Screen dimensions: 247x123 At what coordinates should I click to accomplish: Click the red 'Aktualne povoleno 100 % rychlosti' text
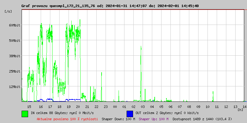coord(67,119)
